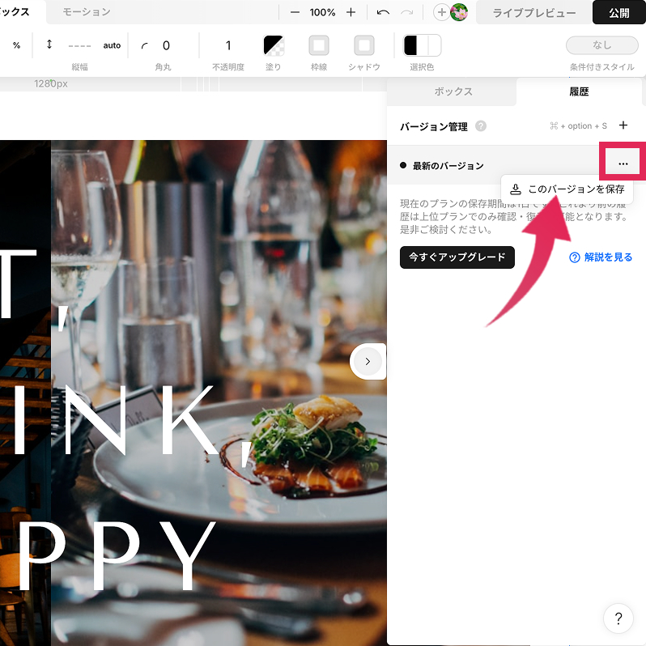Viewport: 646px width, 646px height.
Task: Add a new version with plus icon
Action: tap(623, 125)
